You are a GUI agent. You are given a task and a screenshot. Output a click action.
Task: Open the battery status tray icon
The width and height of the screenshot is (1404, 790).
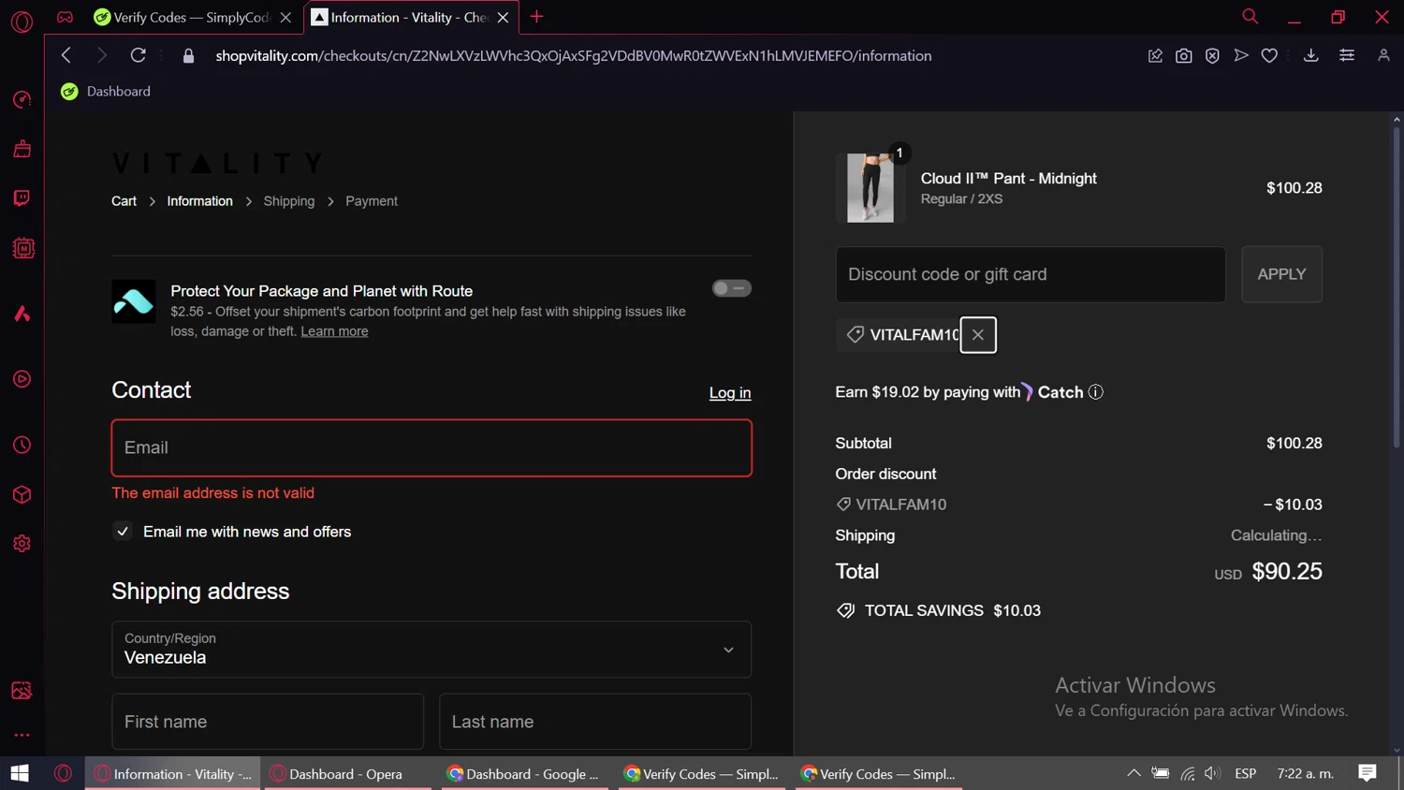coord(1161,774)
